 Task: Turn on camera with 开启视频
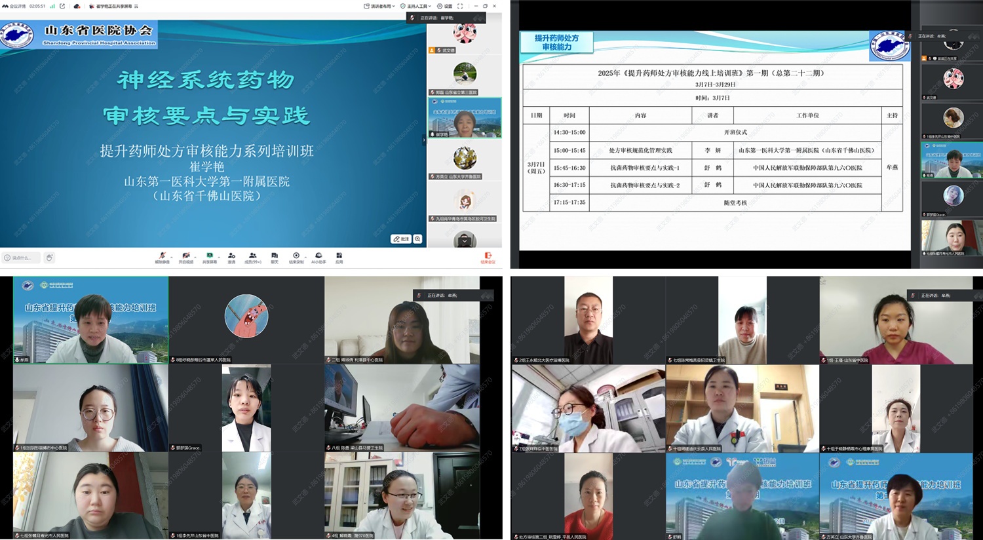186,256
